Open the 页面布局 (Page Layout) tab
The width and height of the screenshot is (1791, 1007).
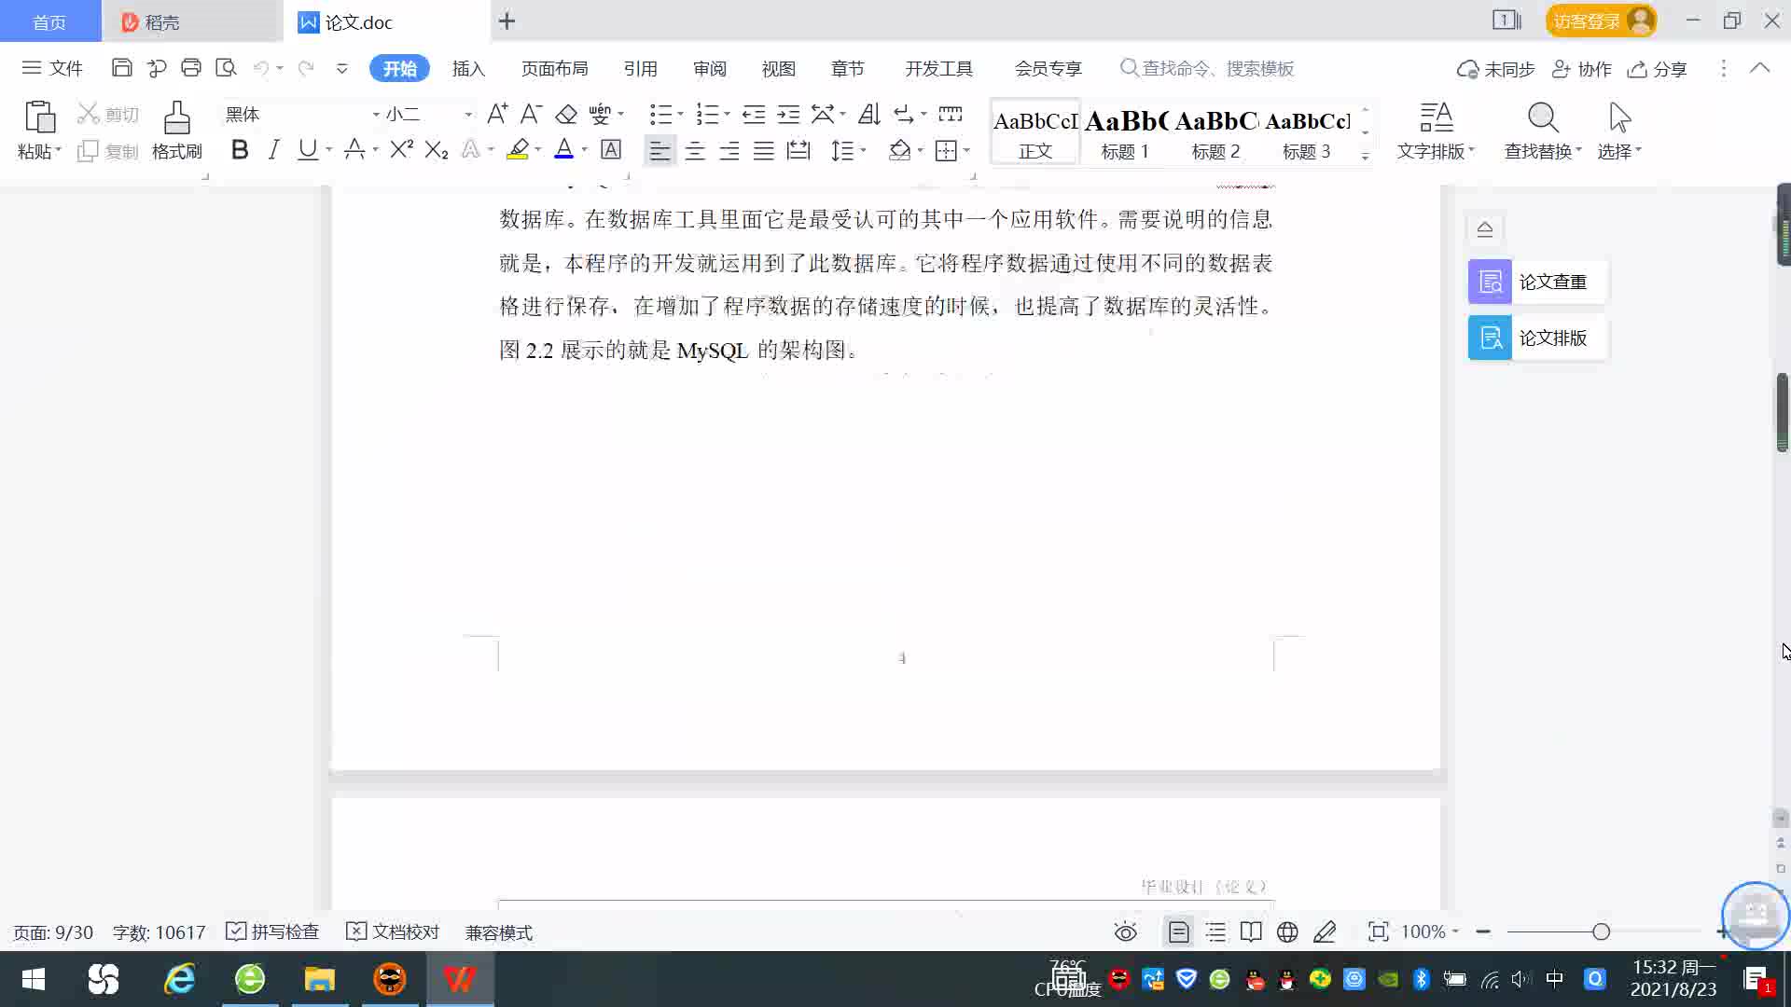554,69
